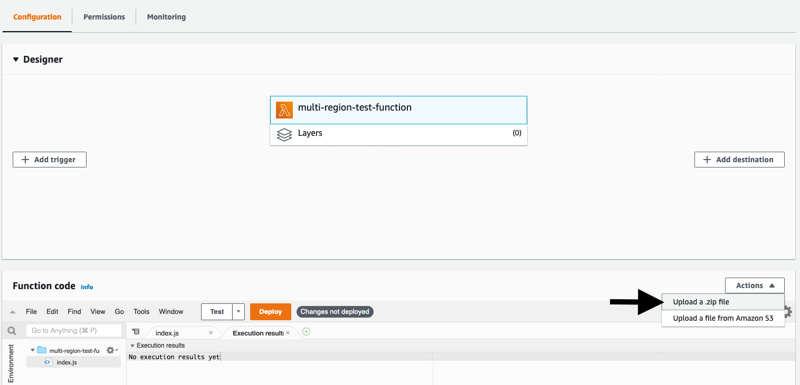Screen dimensions: 800x385
Task: Click the Test button
Action: point(217,312)
